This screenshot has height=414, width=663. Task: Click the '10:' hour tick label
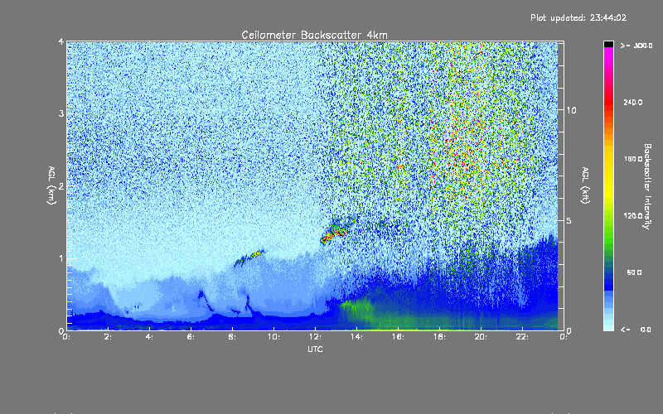(274, 337)
